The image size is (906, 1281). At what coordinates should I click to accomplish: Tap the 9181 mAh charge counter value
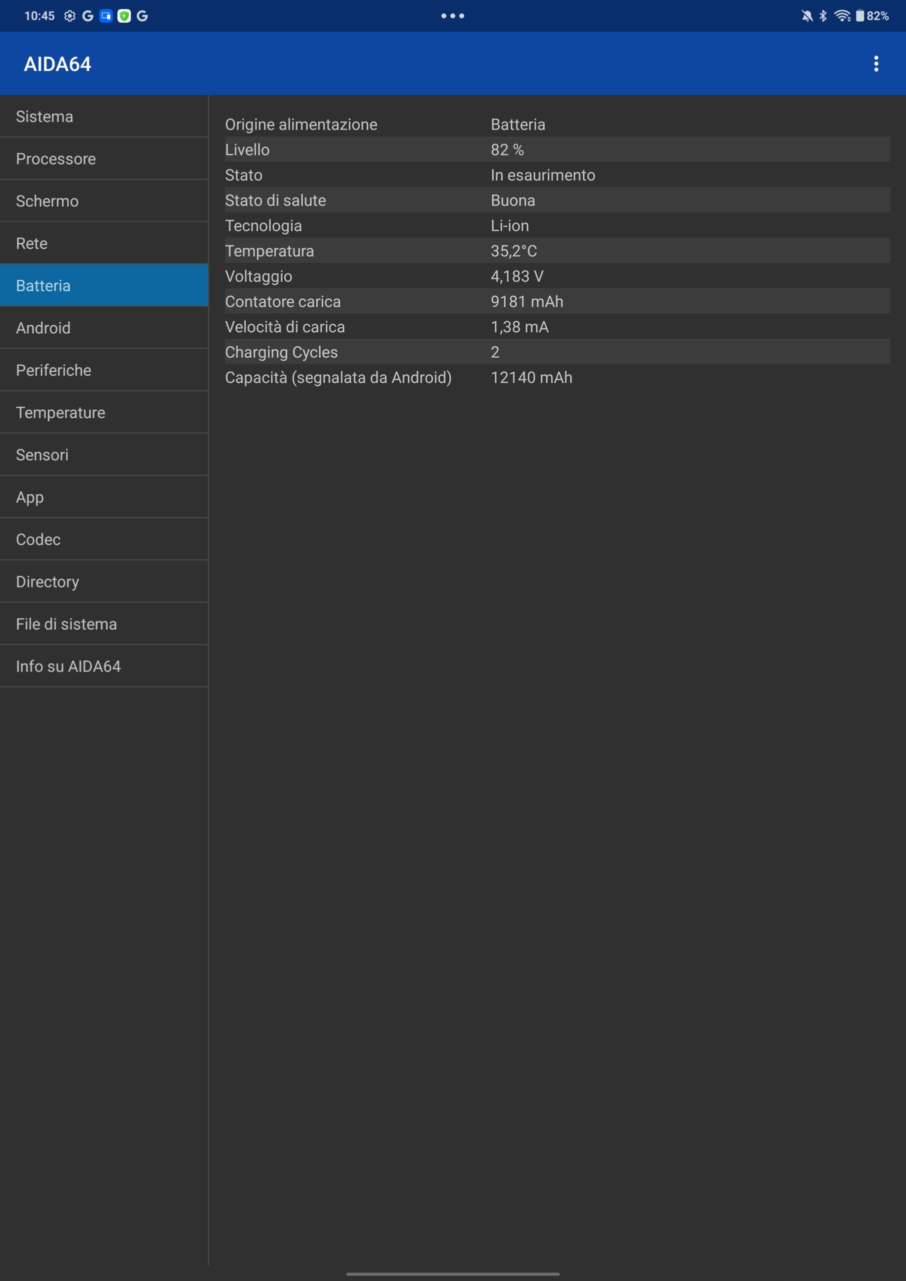(527, 301)
